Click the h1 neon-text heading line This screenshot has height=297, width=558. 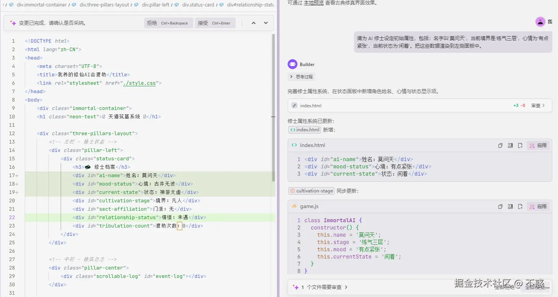point(99,116)
